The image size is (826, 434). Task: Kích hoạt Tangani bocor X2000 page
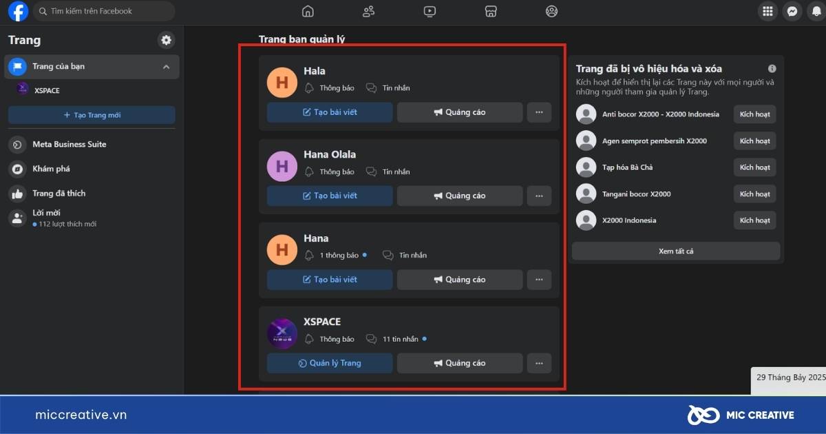coord(754,194)
